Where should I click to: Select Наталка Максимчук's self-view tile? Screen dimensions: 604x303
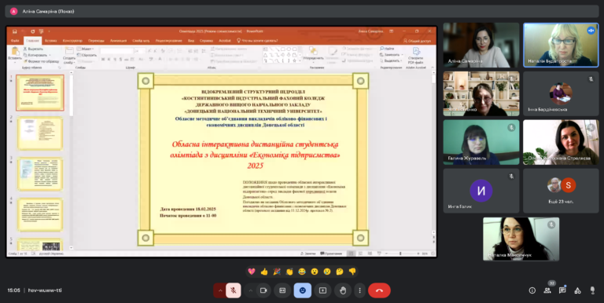coord(521,239)
